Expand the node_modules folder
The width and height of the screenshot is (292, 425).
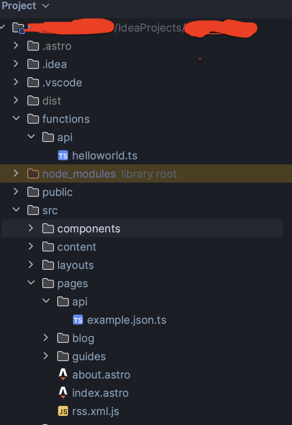pos(16,173)
